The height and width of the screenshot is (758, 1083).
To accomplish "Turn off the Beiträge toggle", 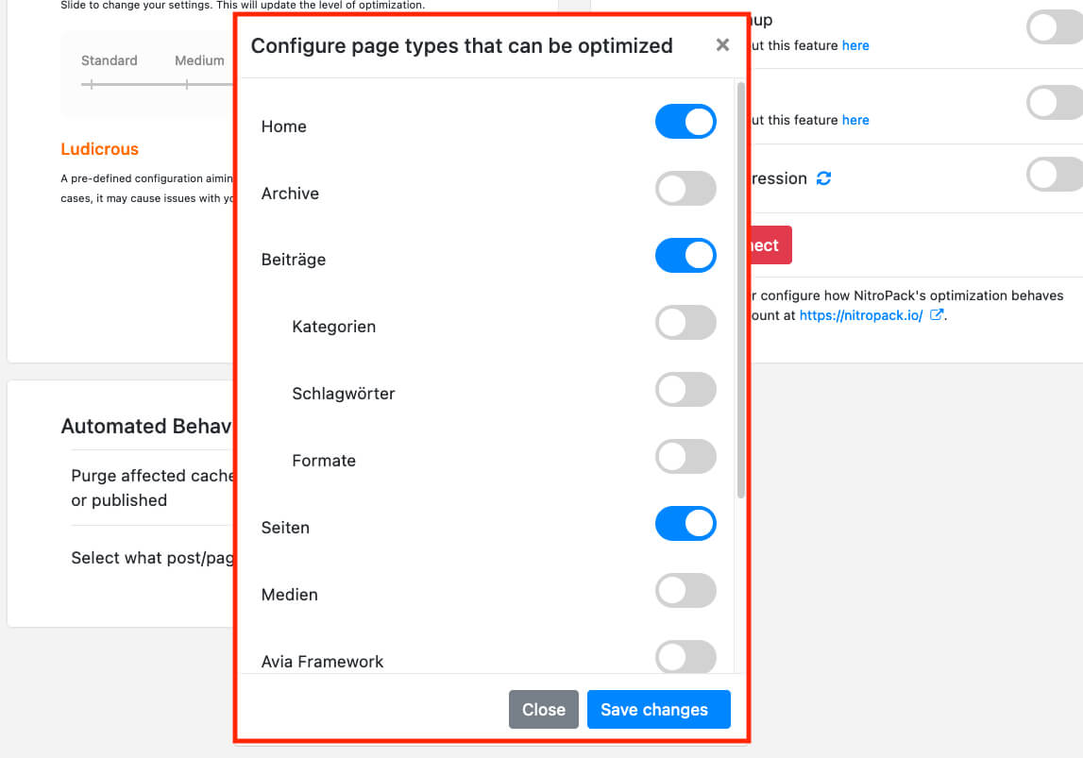I will (685, 256).
